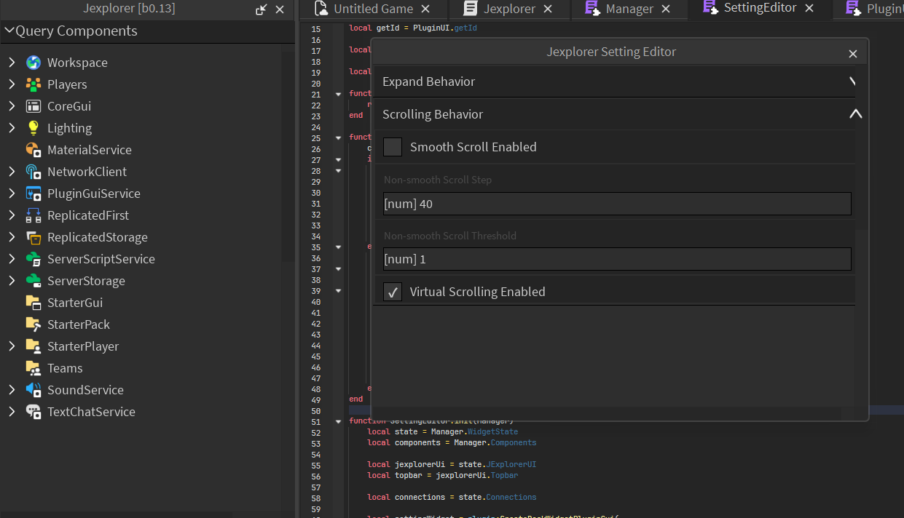Screen dimensions: 904x518
Task: Click the ServerScriptService icon
Action: click(x=33, y=259)
